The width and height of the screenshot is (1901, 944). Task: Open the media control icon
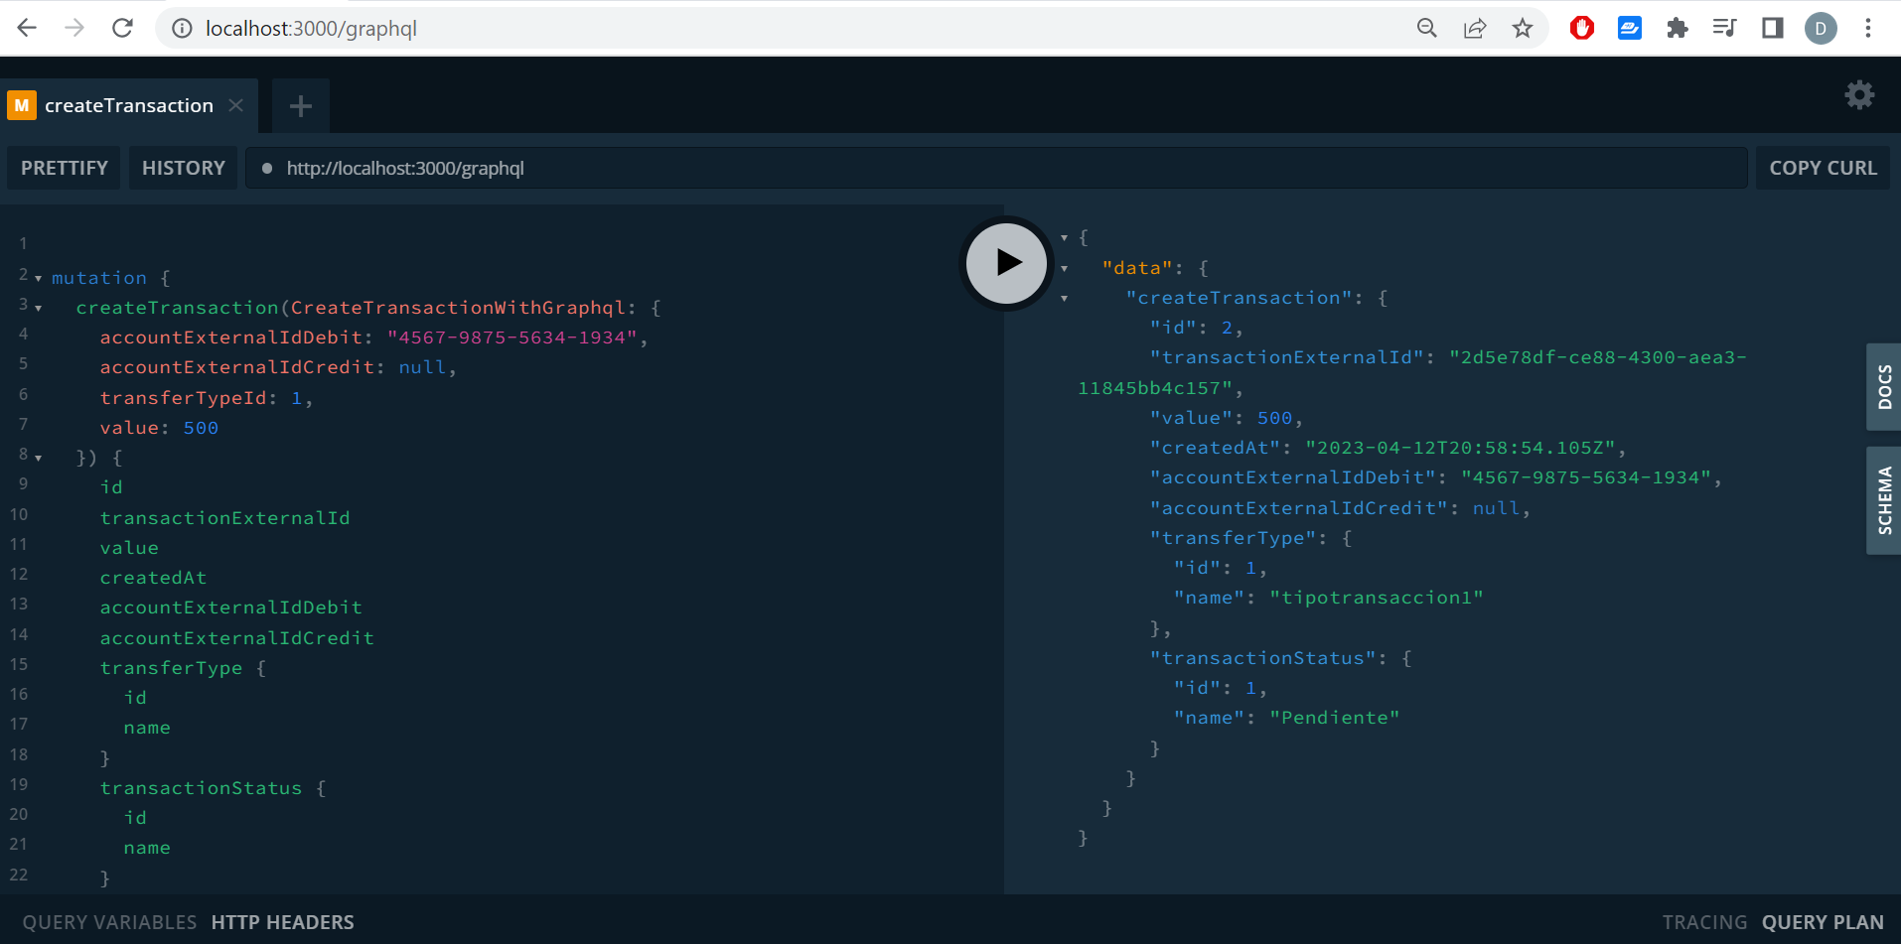1725,28
